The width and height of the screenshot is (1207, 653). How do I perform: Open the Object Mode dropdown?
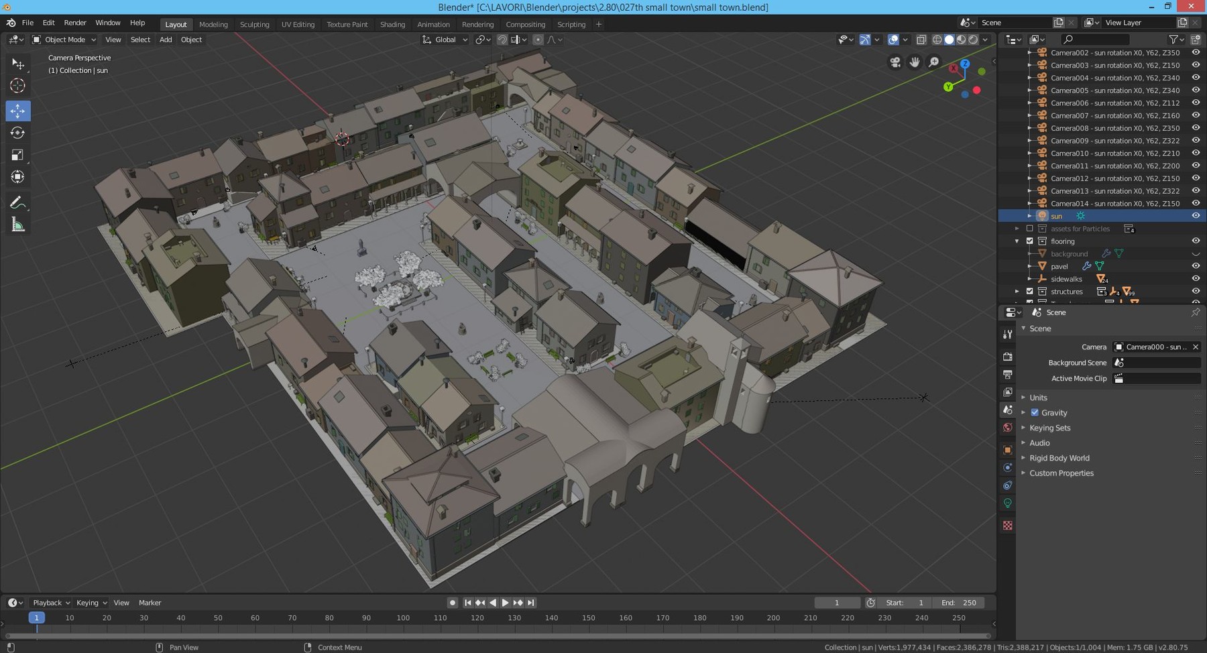pyautogui.click(x=64, y=40)
